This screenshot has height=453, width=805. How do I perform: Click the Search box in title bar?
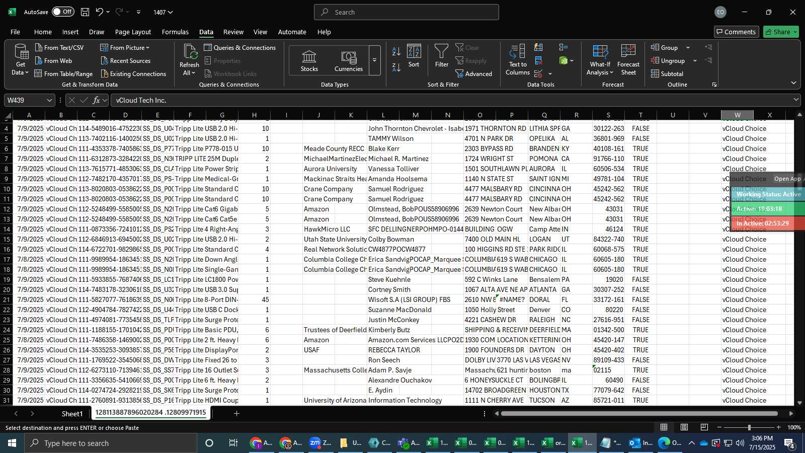coord(407,12)
